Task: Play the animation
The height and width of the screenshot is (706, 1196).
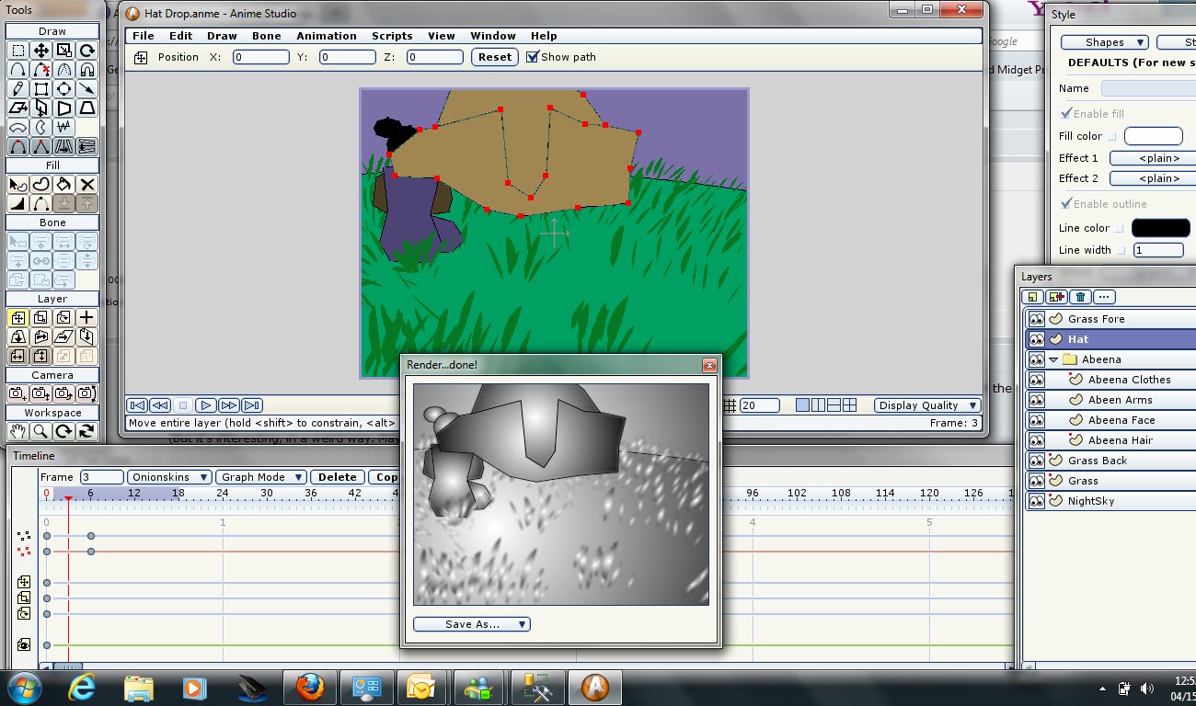Action: click(x=206, y=405)
